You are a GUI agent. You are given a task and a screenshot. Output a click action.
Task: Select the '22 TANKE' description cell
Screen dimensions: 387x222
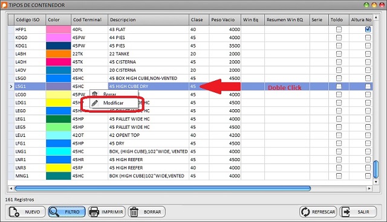[148, 54]
